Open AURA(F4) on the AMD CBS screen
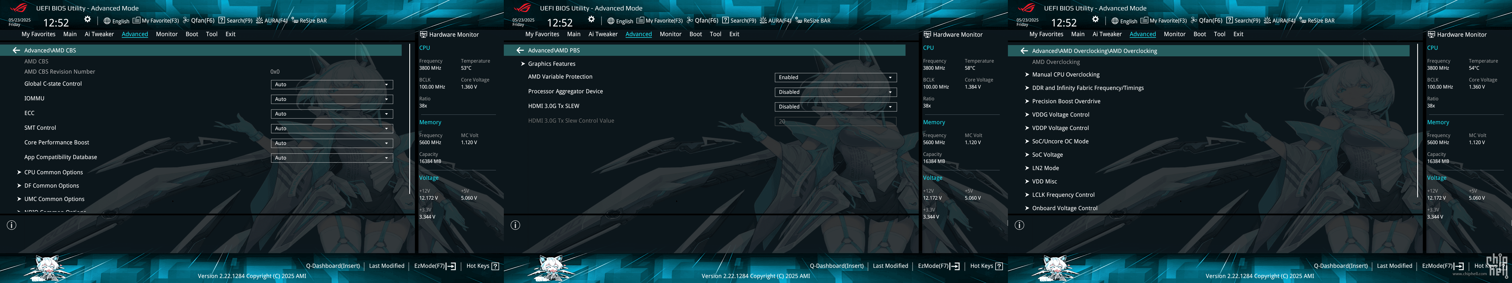The width and height of the screenshot is (1512, 283). pos(272,20)
